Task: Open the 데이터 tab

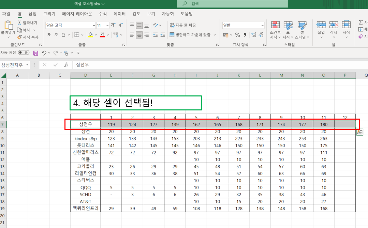Action: click(x=119, y=14)
